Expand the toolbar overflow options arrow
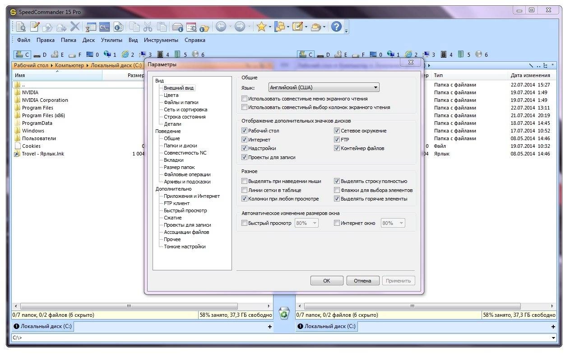Screen dimensions: 570x356 [x=346, y=31]
